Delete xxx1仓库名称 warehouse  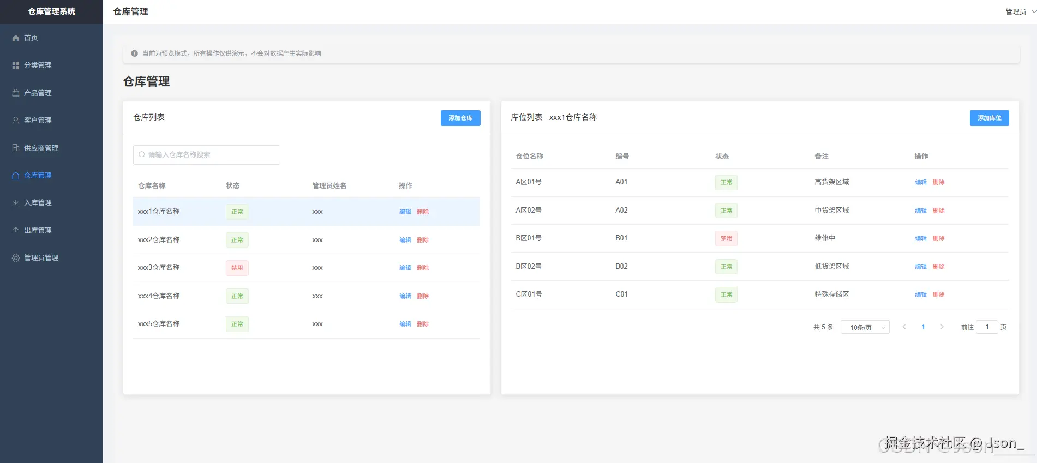[x=423, y=212]
